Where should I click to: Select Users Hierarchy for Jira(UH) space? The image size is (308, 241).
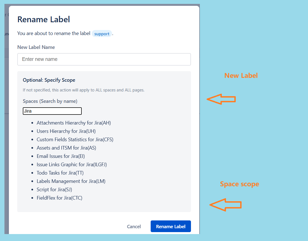(x=66, y=131)
